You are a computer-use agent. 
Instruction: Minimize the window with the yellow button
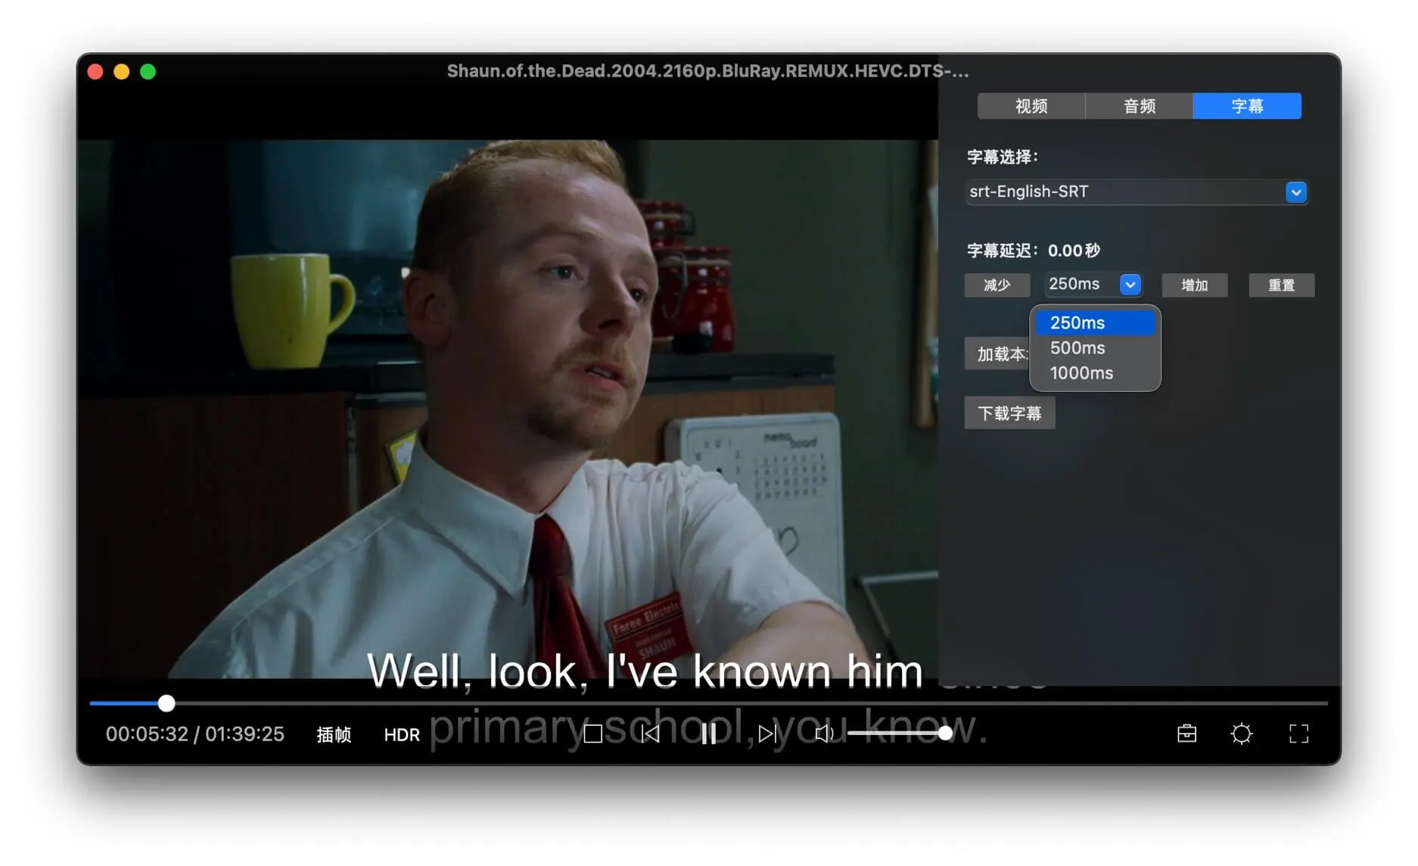pyautogui.click(x=121, y=71)
